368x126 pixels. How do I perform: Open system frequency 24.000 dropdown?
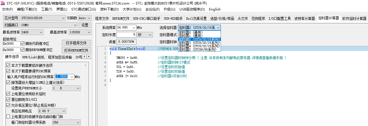tap(133, 28)
